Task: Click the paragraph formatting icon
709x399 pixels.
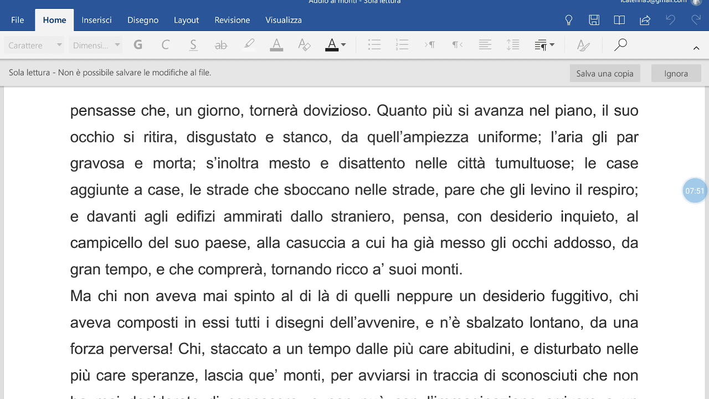Action: pyautogui.click(x=541, y=45)
